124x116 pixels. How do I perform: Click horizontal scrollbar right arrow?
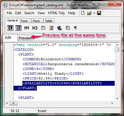point(112,104)
